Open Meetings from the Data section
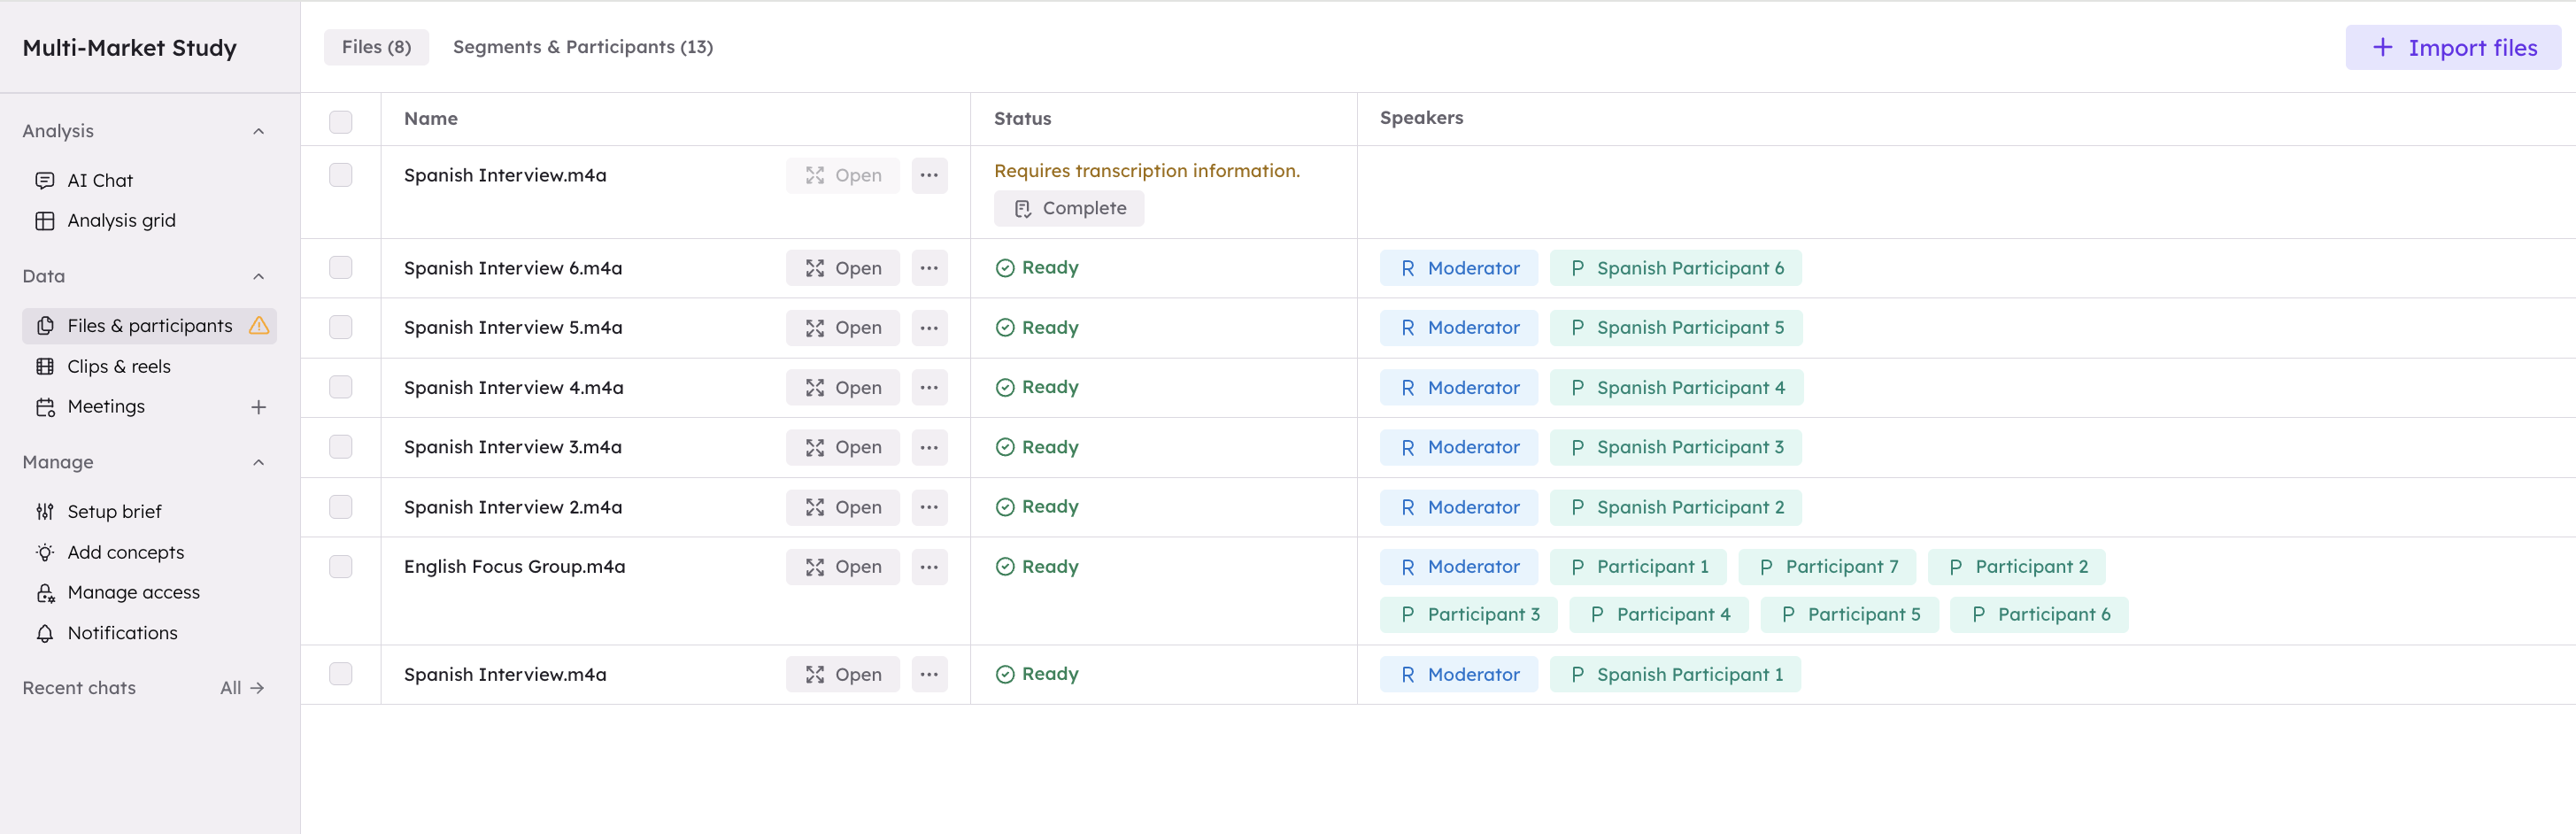 coord(106,406)
